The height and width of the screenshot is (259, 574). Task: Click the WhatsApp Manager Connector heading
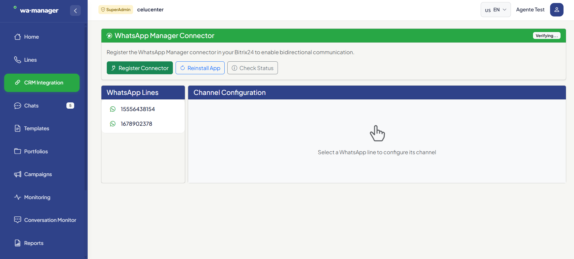tap(165, 36)
